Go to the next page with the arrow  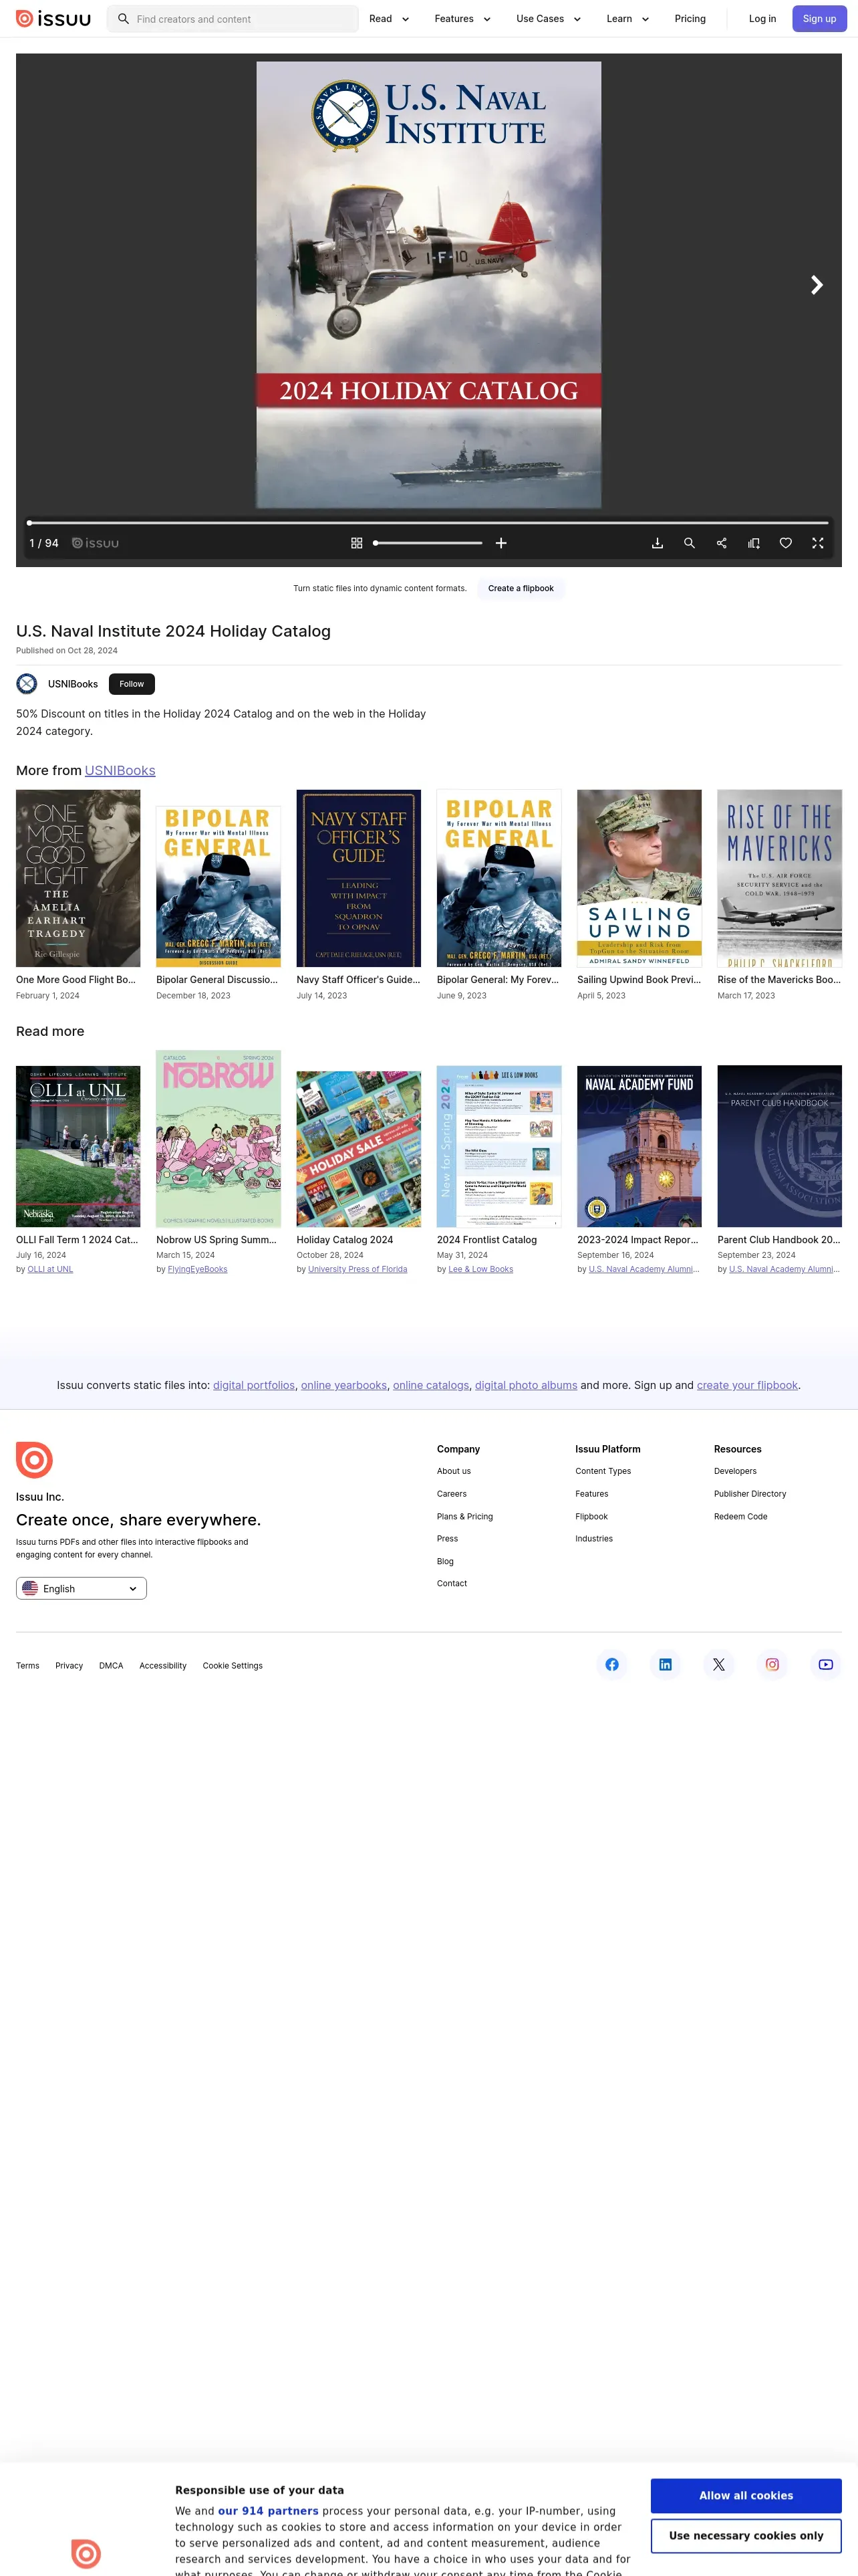pyautogui.click(x=816, y=285)
